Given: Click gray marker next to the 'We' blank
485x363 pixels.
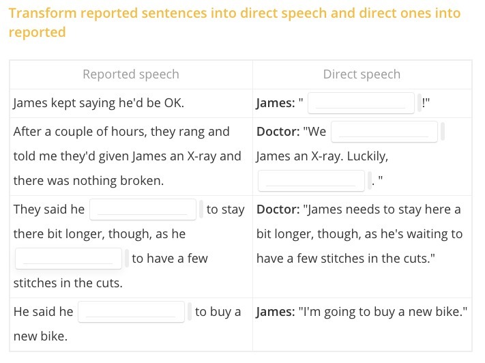Looking at the screenshot, I should click(443, 132).
